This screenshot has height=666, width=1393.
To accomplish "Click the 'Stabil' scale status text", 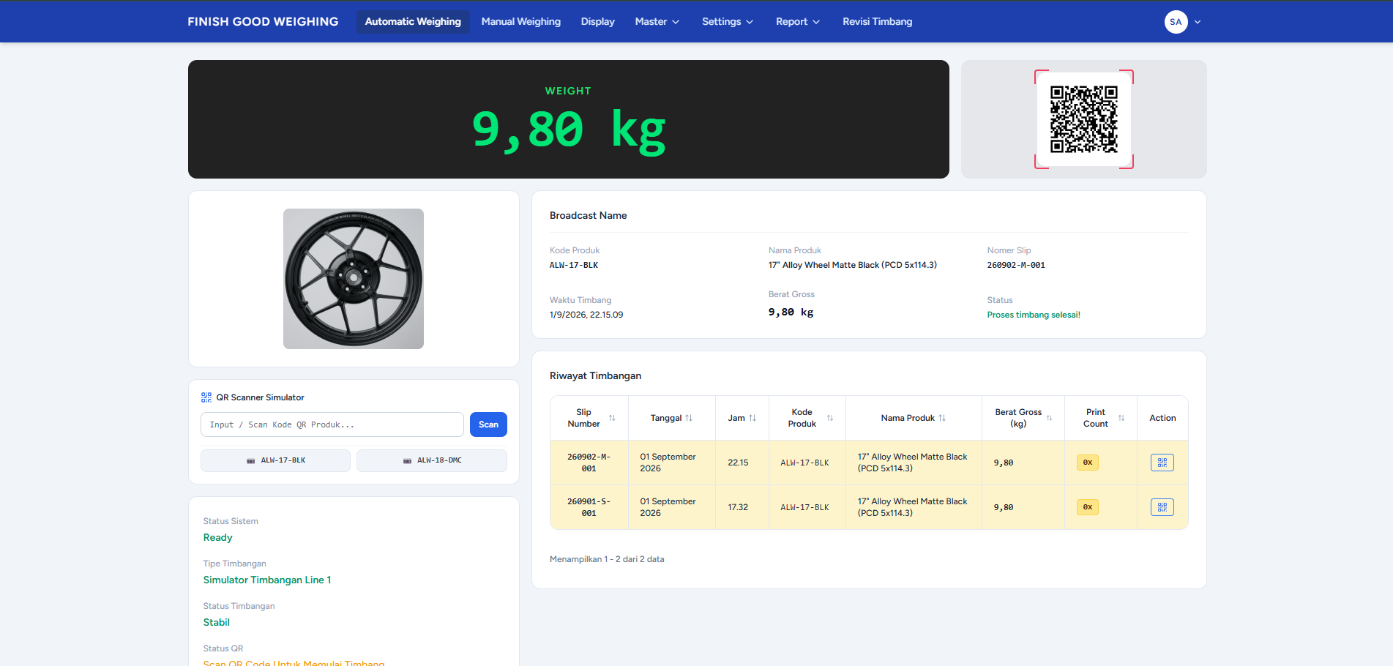I will (216, 622).
